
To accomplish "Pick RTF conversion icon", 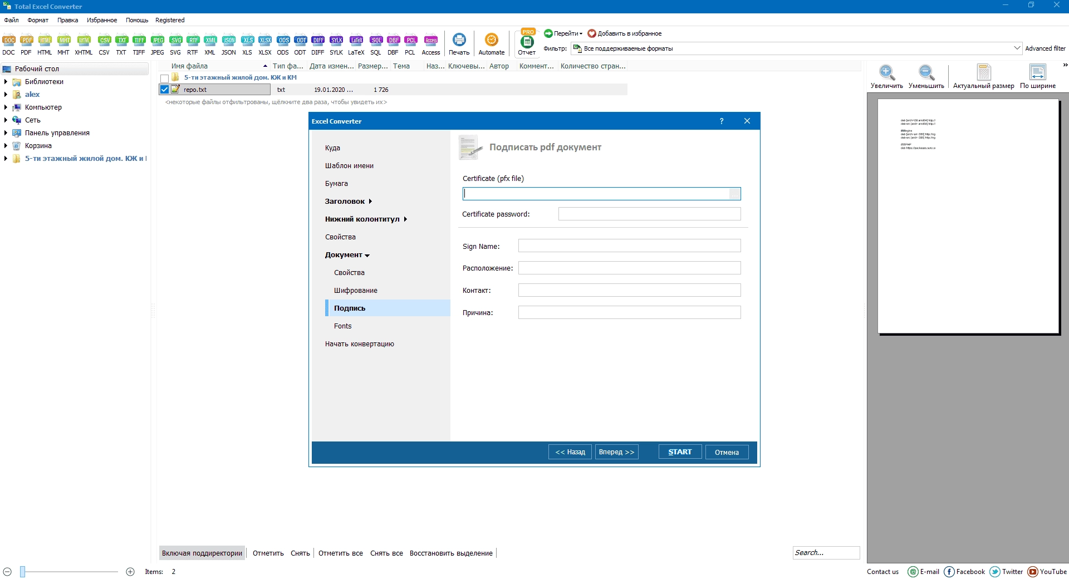I will [x=193, y=45].
